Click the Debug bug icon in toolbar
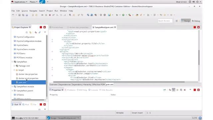 (x=117, y=15)
